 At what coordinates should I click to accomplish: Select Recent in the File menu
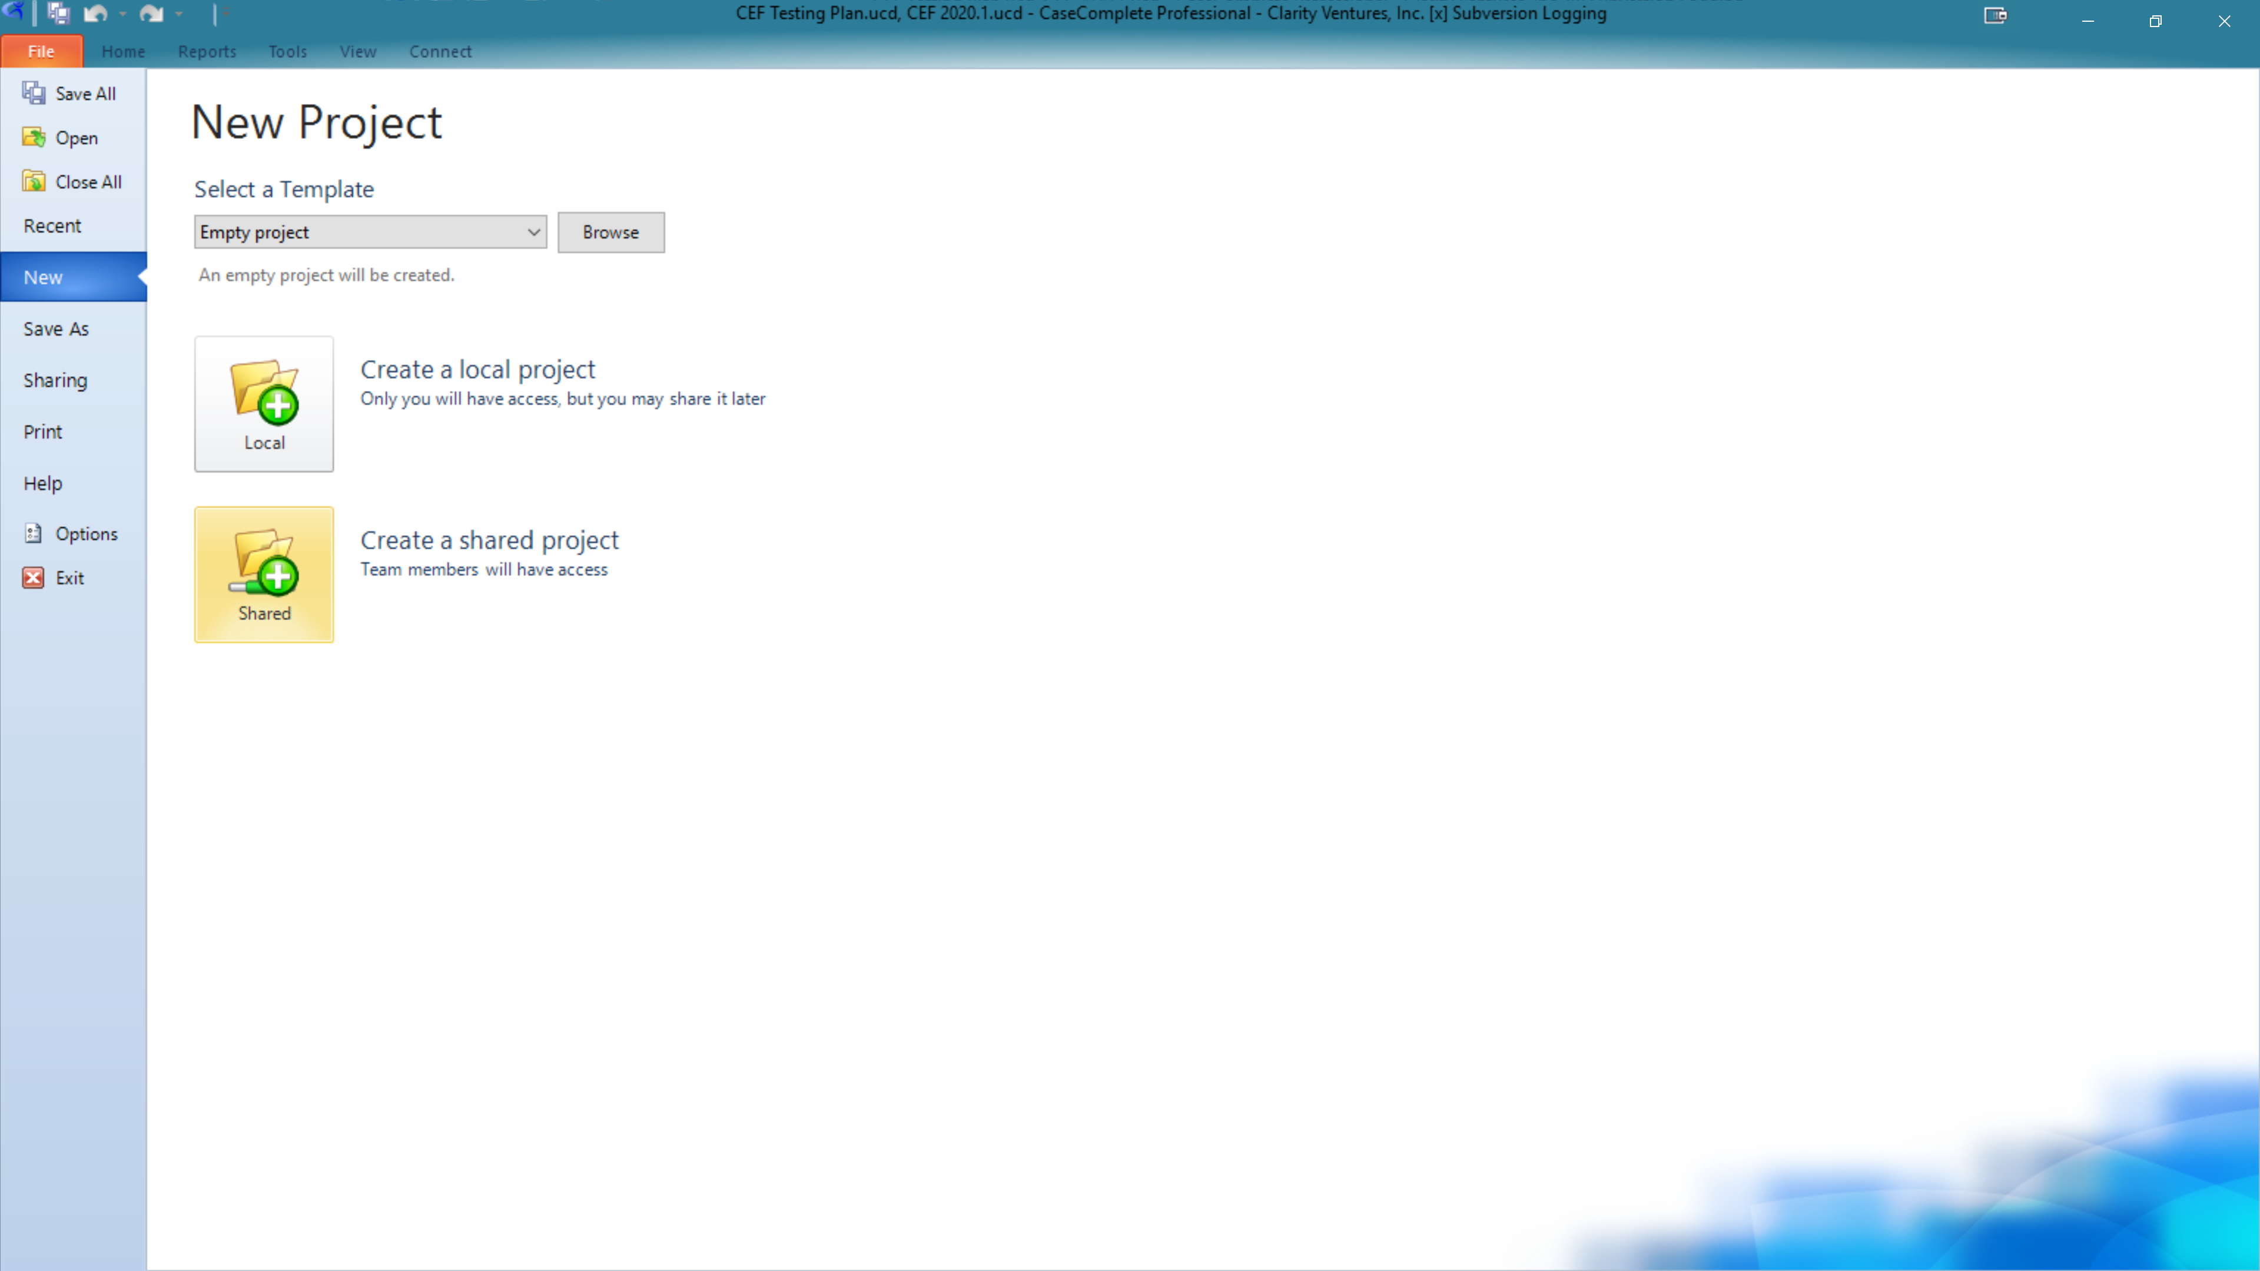(74, 225)
